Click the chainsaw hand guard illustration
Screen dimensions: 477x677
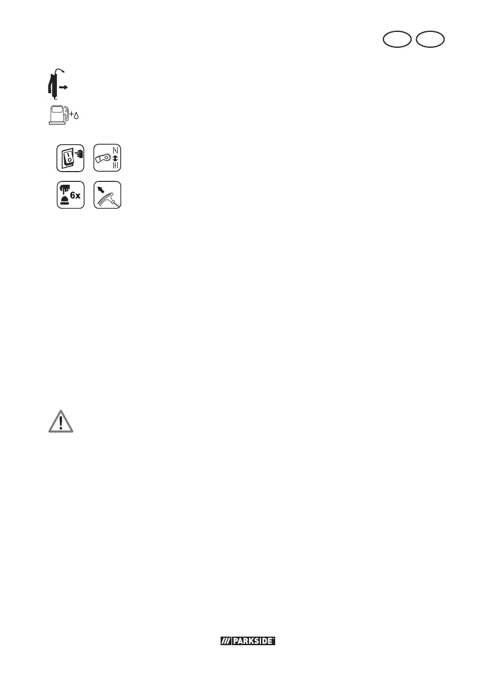coord(53,84)
